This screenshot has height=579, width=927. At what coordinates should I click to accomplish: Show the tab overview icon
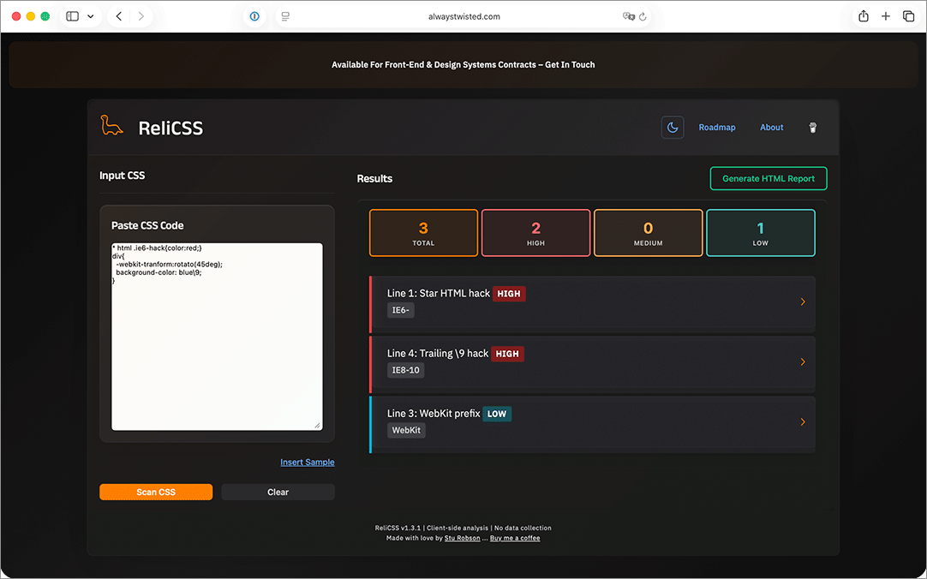pos(909,16)
